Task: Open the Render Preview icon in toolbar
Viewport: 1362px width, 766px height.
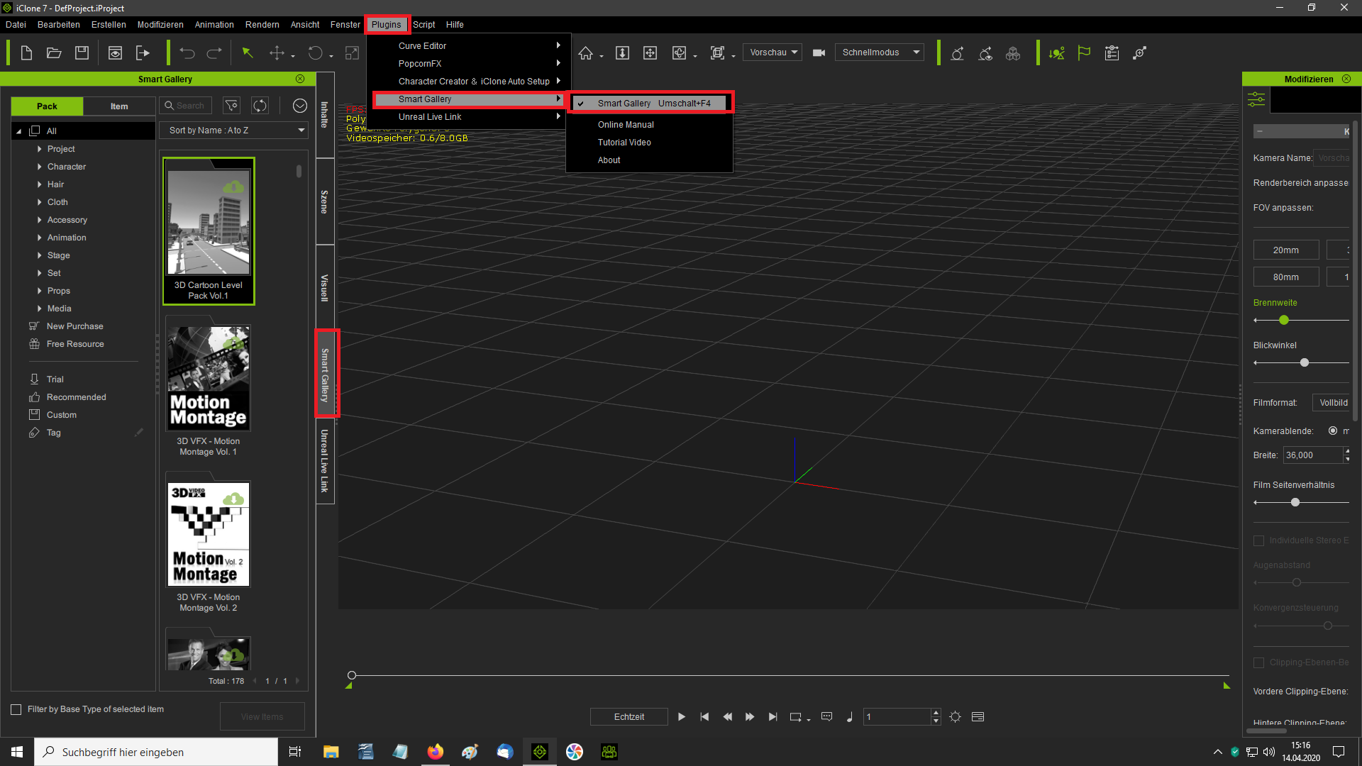Action: tap(115, 53)
